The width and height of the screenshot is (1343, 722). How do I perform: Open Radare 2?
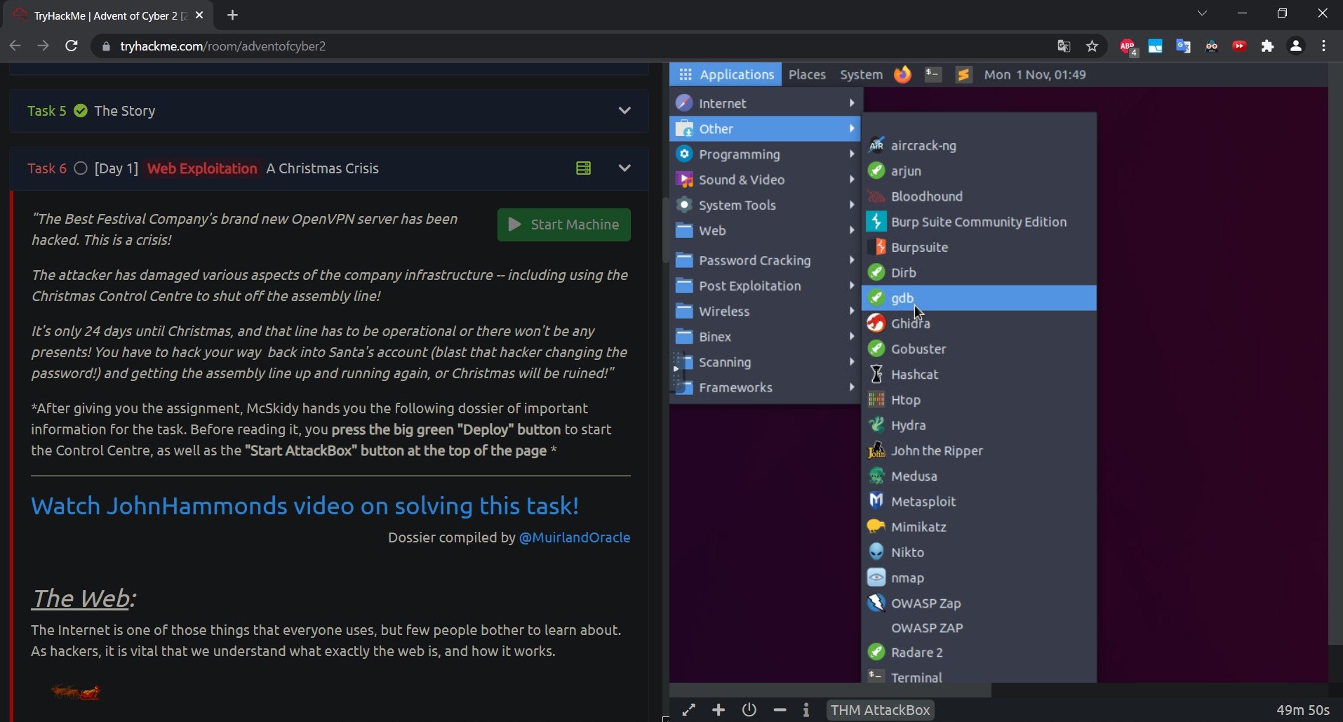(979, 652)
